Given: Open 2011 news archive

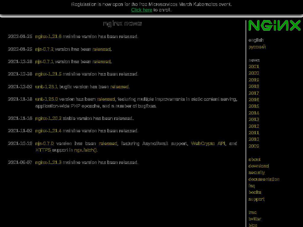Looking at the screenshot, I should pos(254,133).
